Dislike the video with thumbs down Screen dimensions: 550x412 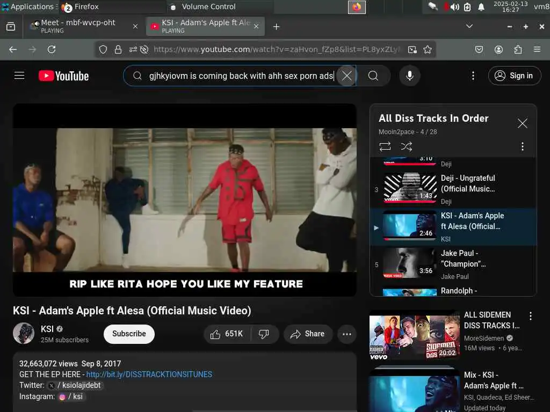pos(264,334)
